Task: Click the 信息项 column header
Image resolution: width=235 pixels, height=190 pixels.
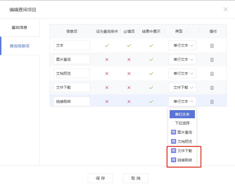Action: [72, 31]
